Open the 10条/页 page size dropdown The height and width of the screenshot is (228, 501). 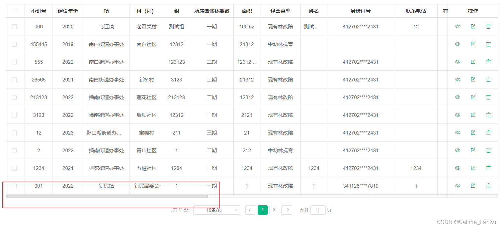tap(217, 210)
